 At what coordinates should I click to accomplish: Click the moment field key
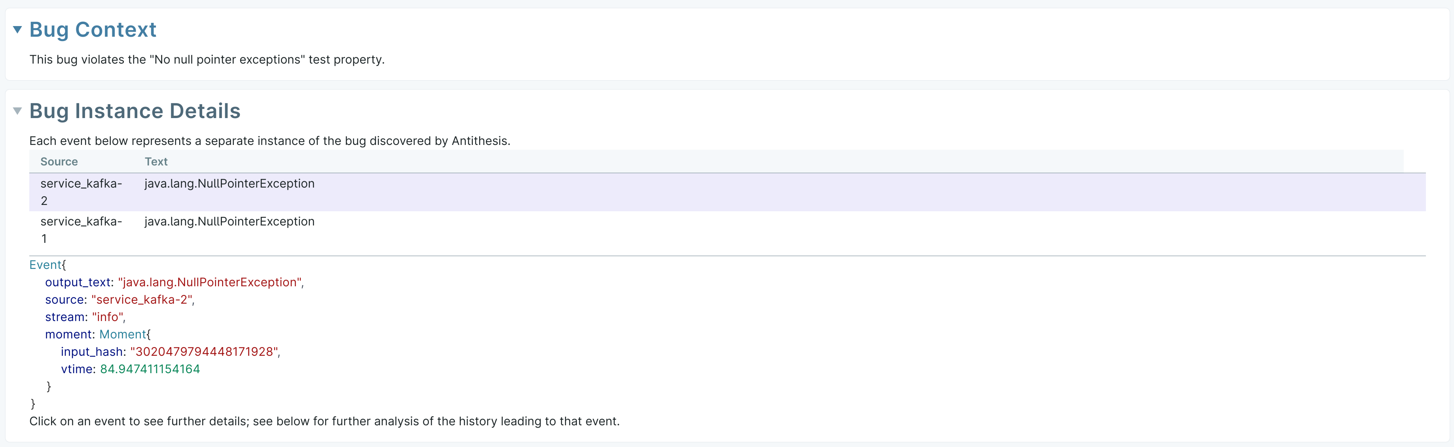click(69, 335)
